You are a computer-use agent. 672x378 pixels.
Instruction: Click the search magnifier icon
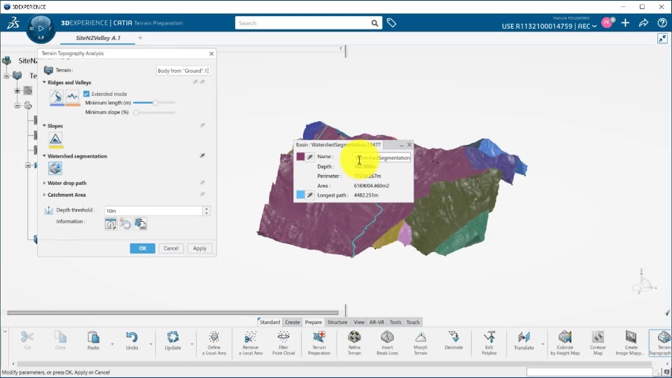374,23
